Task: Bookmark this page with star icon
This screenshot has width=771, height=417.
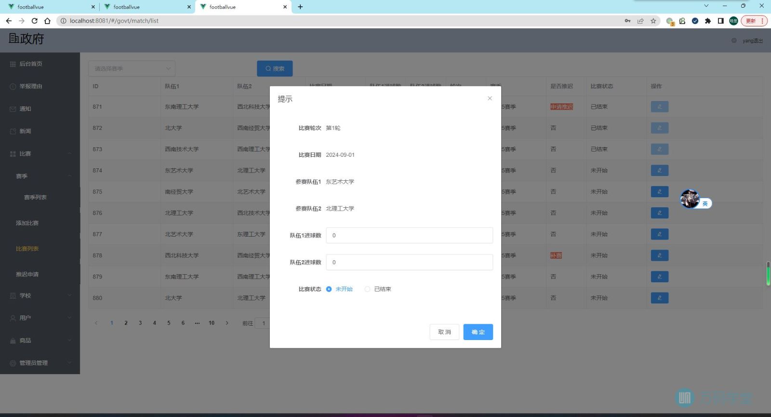Action: coord(653,21)
